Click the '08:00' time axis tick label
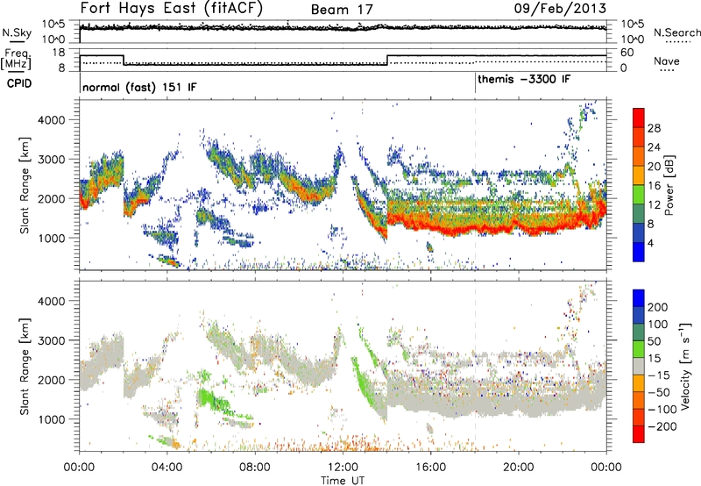The width and height of the screenshot is (701, 486). 255,468
